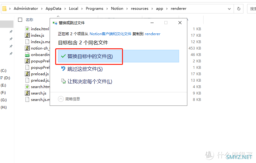
Task: Toggle the select-all checkbox beside 名称
Action: tap(20, 20)
